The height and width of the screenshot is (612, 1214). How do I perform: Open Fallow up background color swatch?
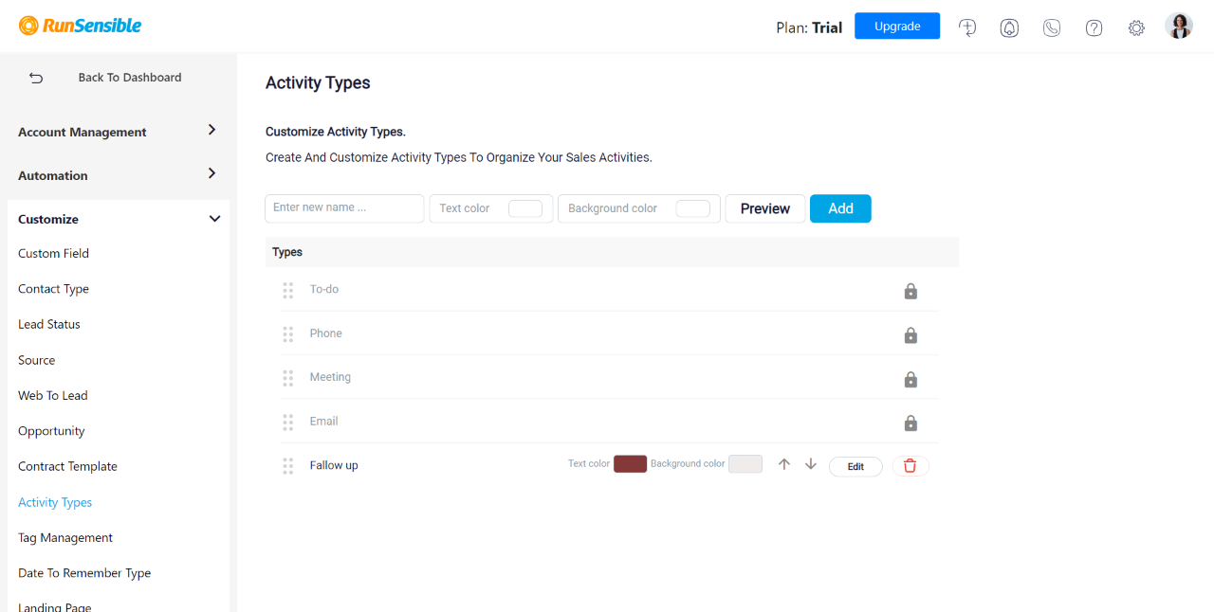tap(745, 464)
